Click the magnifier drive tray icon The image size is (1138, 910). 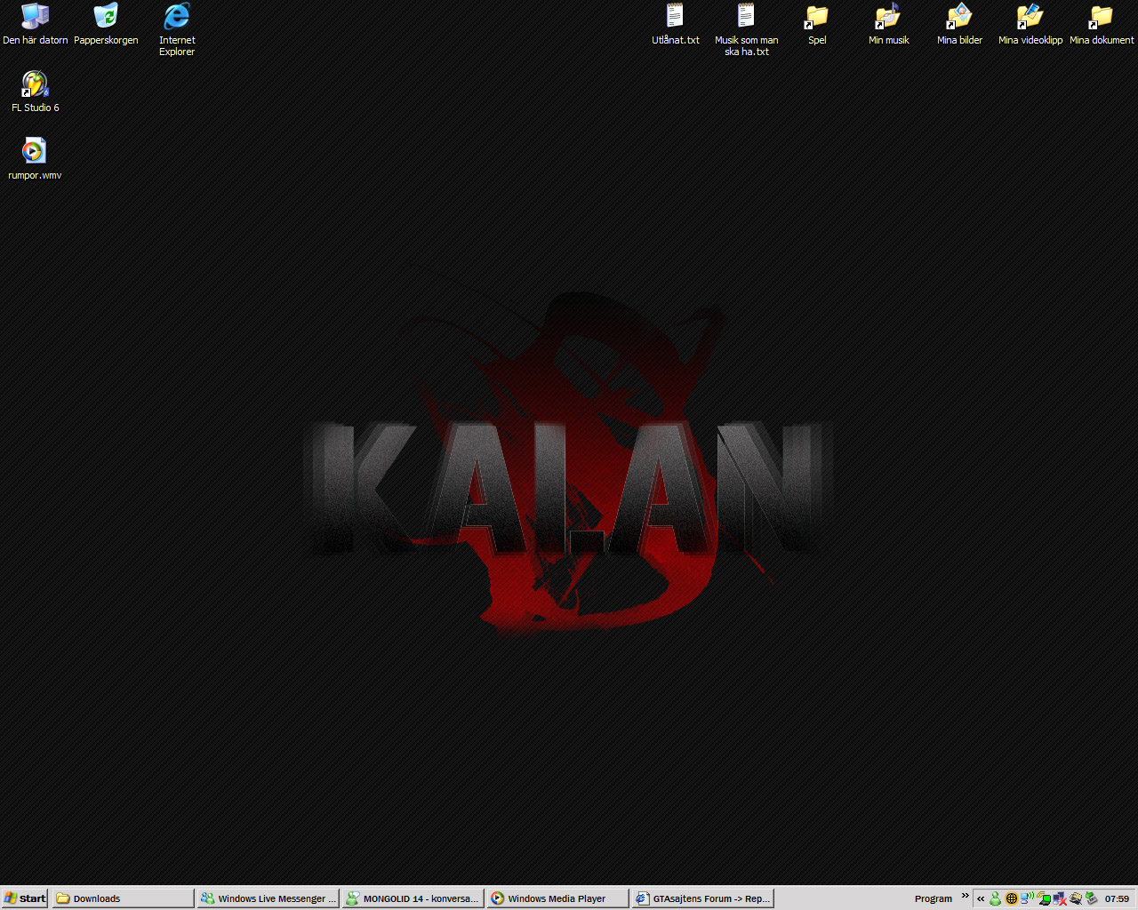(x=1076, y=898)
